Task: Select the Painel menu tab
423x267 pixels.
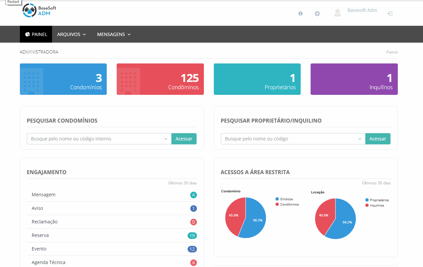Action: pyautogui.click(x=36, y=34)
